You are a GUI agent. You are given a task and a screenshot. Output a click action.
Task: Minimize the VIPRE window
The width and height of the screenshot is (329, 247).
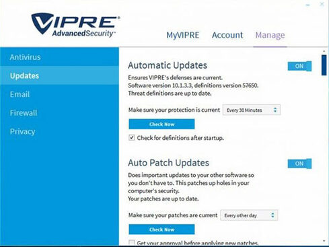[308, 5]
